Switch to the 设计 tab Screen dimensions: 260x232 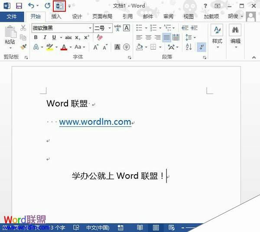(77, 17)
